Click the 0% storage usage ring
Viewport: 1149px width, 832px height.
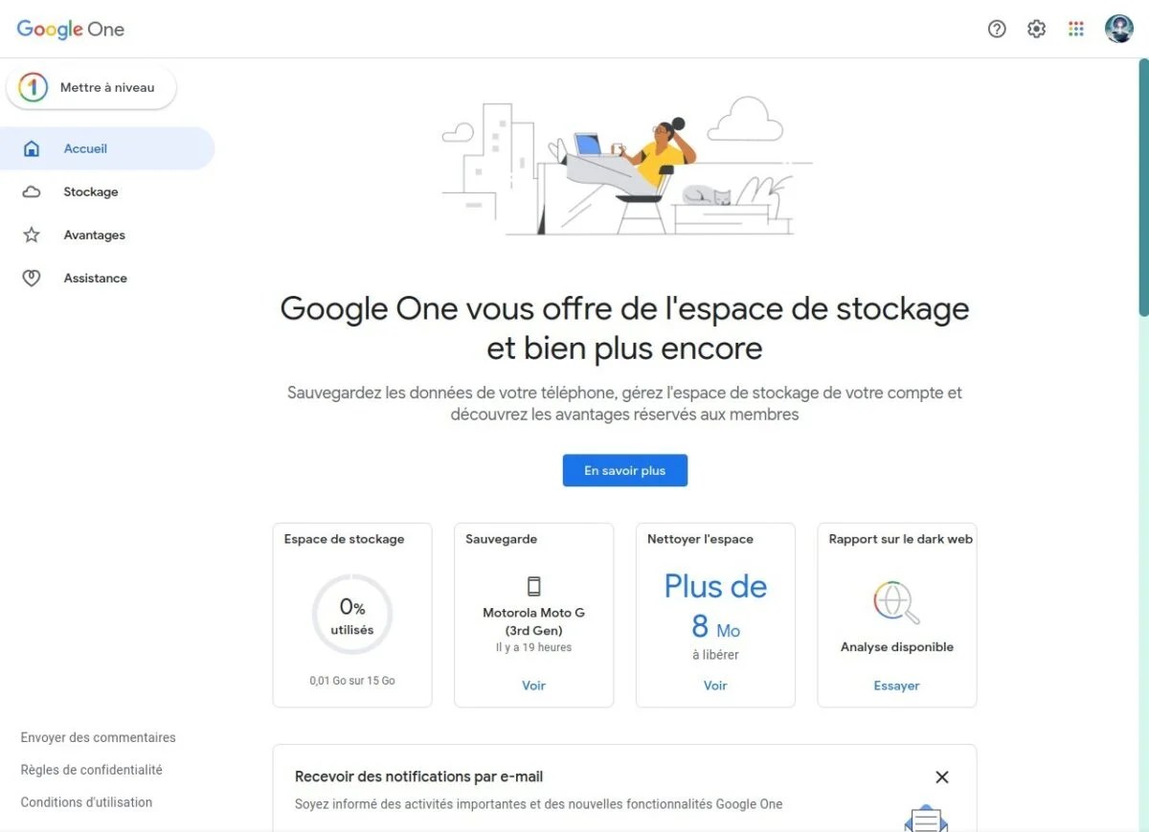pyautogui.click(x=352, y=615)
